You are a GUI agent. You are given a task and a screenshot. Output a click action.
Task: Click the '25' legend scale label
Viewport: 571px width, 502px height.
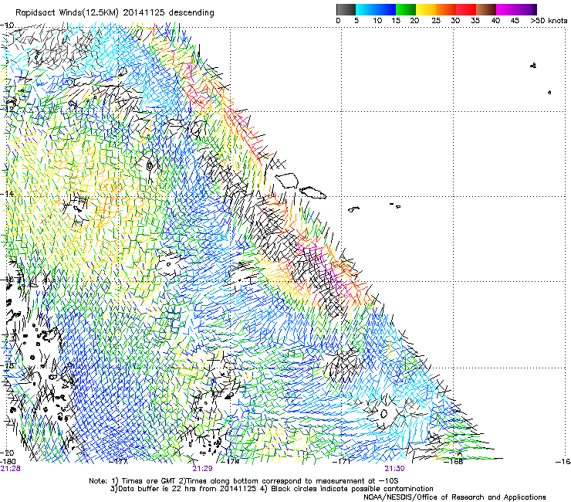436,21
